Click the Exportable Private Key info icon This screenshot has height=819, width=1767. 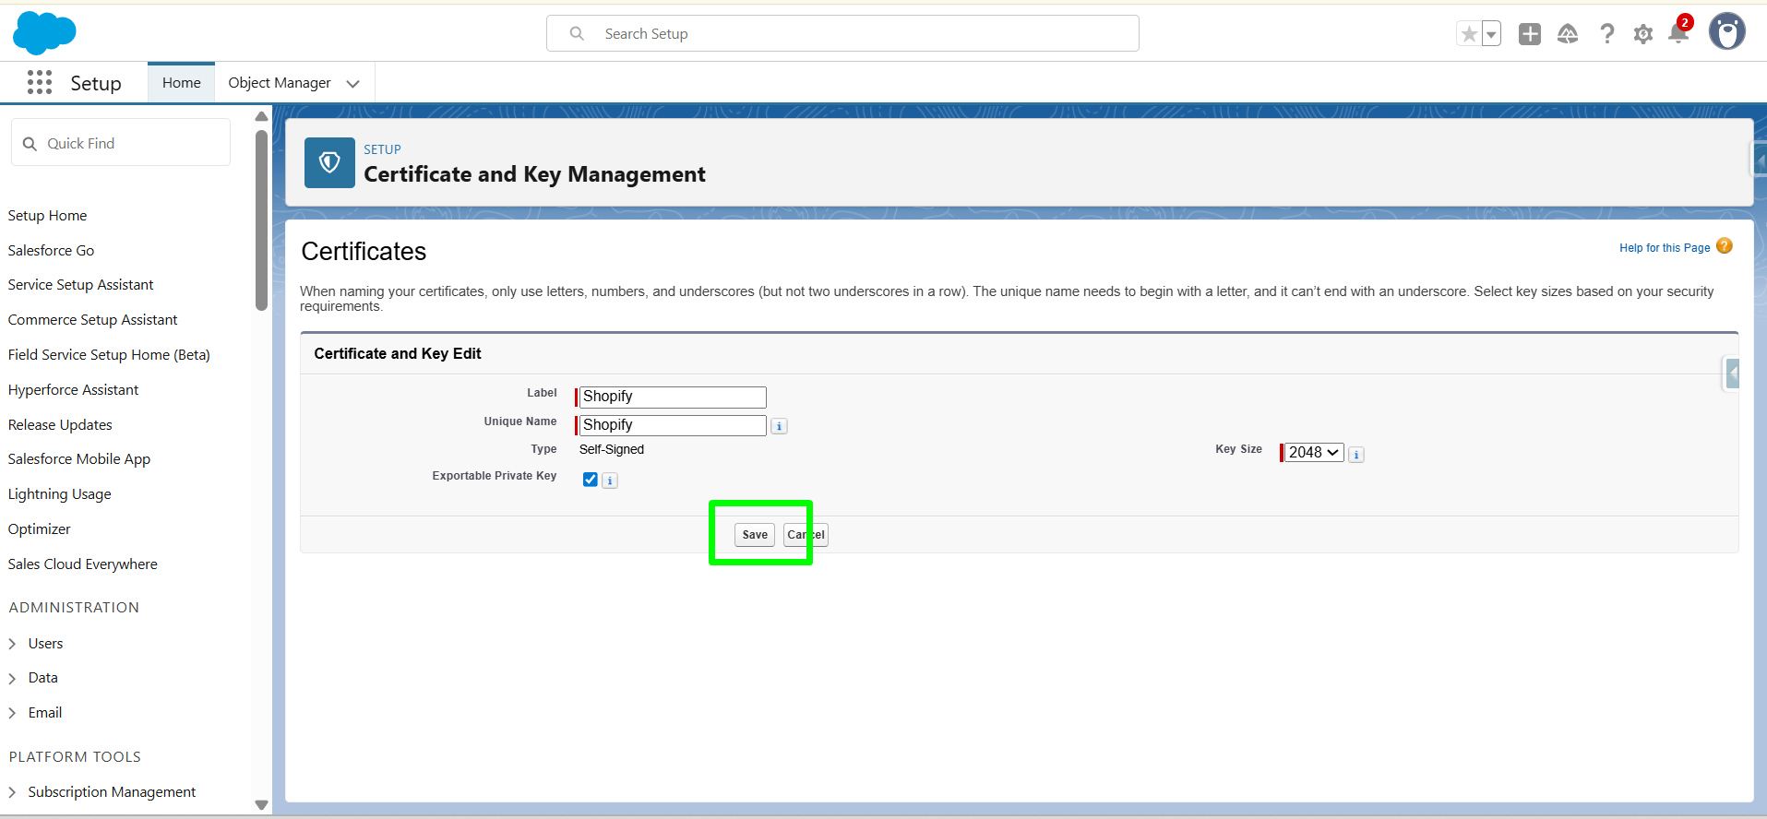[610, 481]
